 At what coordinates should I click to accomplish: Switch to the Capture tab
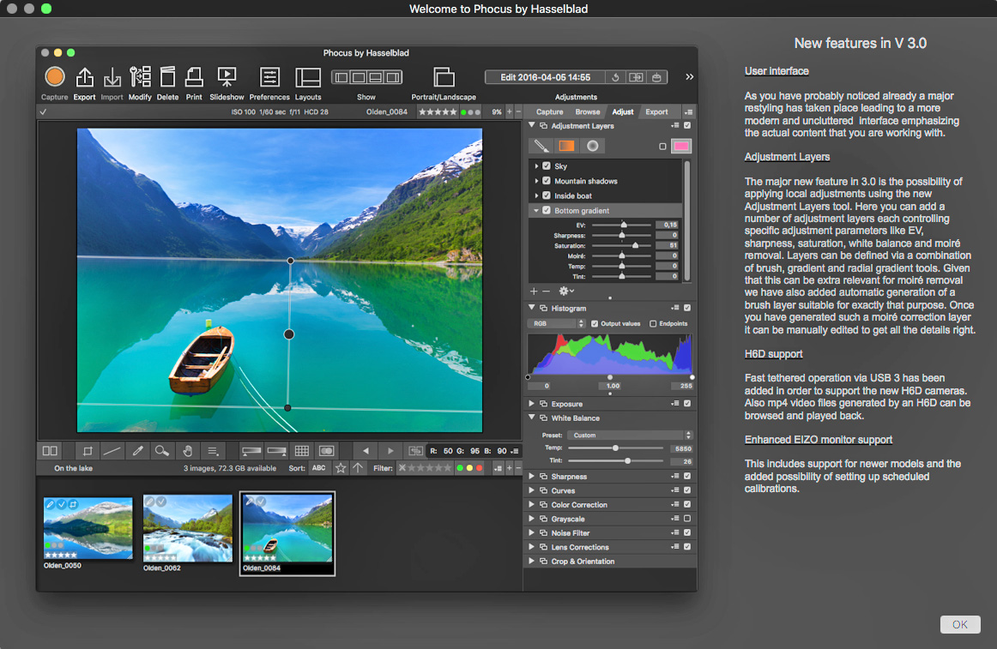coord(549,111)
